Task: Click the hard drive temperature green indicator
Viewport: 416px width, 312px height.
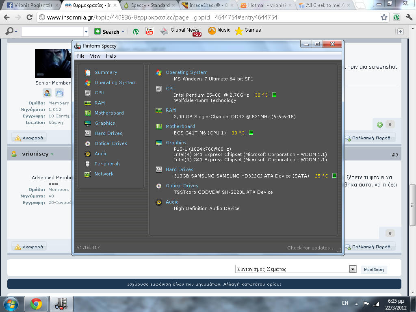Action: [x=334, y=175]
